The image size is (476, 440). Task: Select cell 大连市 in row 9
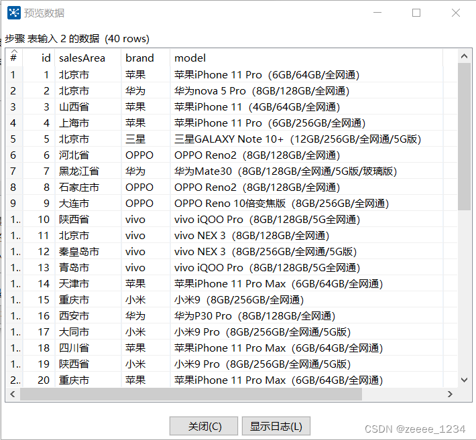tap(88, 203)
